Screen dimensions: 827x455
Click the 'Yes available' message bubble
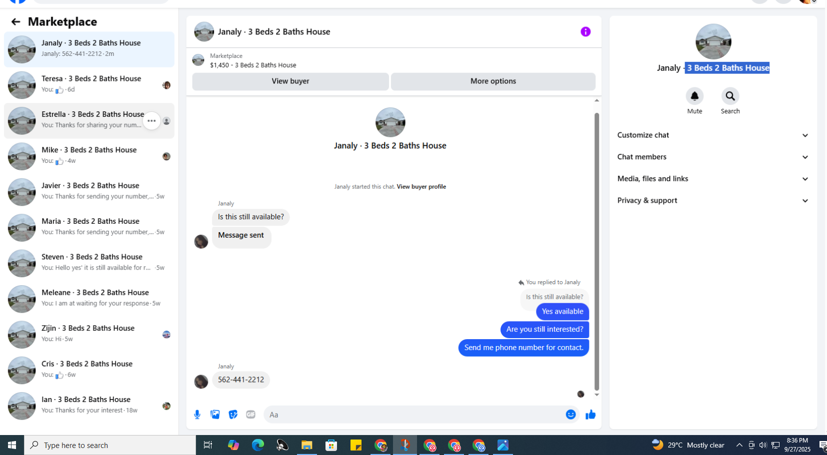click(562, 312)
